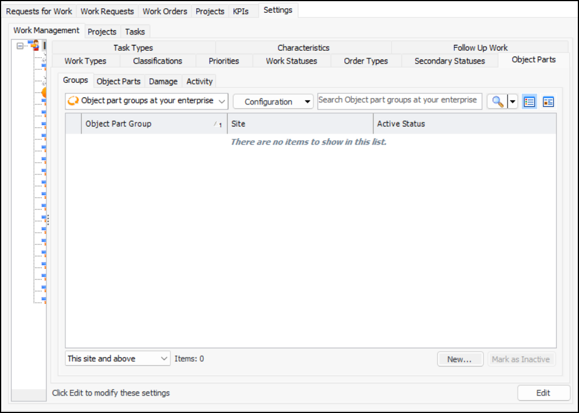The height and width of the screenshot is (413, 579).
Task: Open the top-level Projects tab
Action: [210, 11]
